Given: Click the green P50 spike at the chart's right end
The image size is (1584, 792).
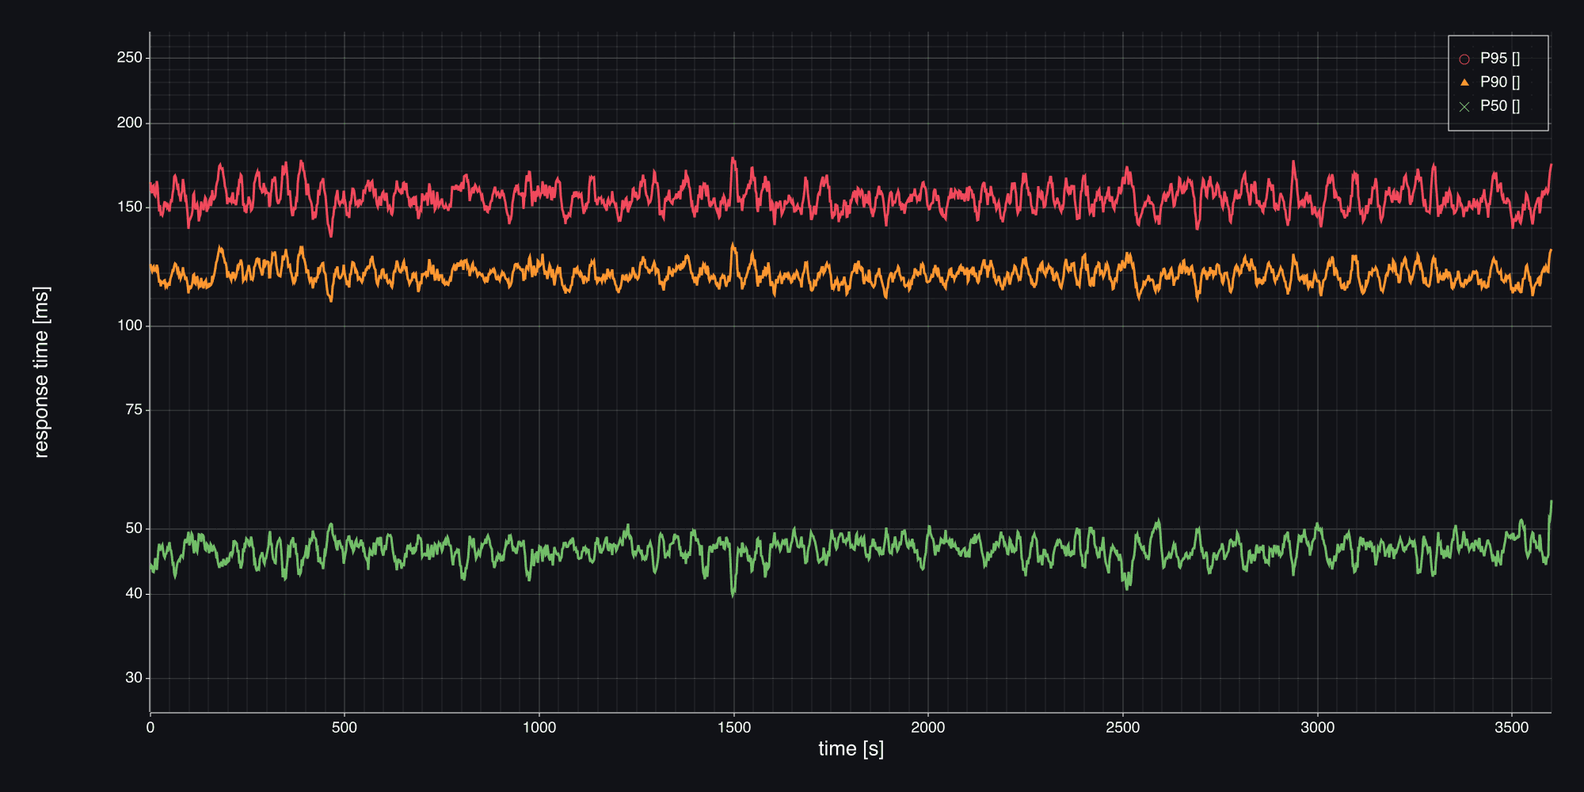Looking at the screenshot, I should [1551, 502].
